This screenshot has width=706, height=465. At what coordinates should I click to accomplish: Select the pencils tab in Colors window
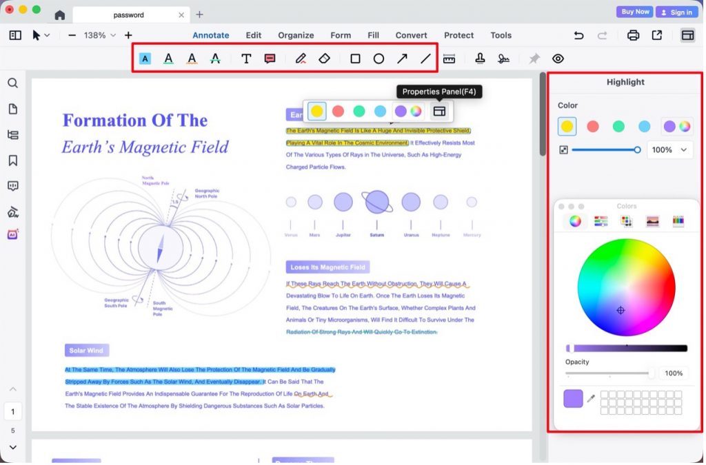click(678, 221)
